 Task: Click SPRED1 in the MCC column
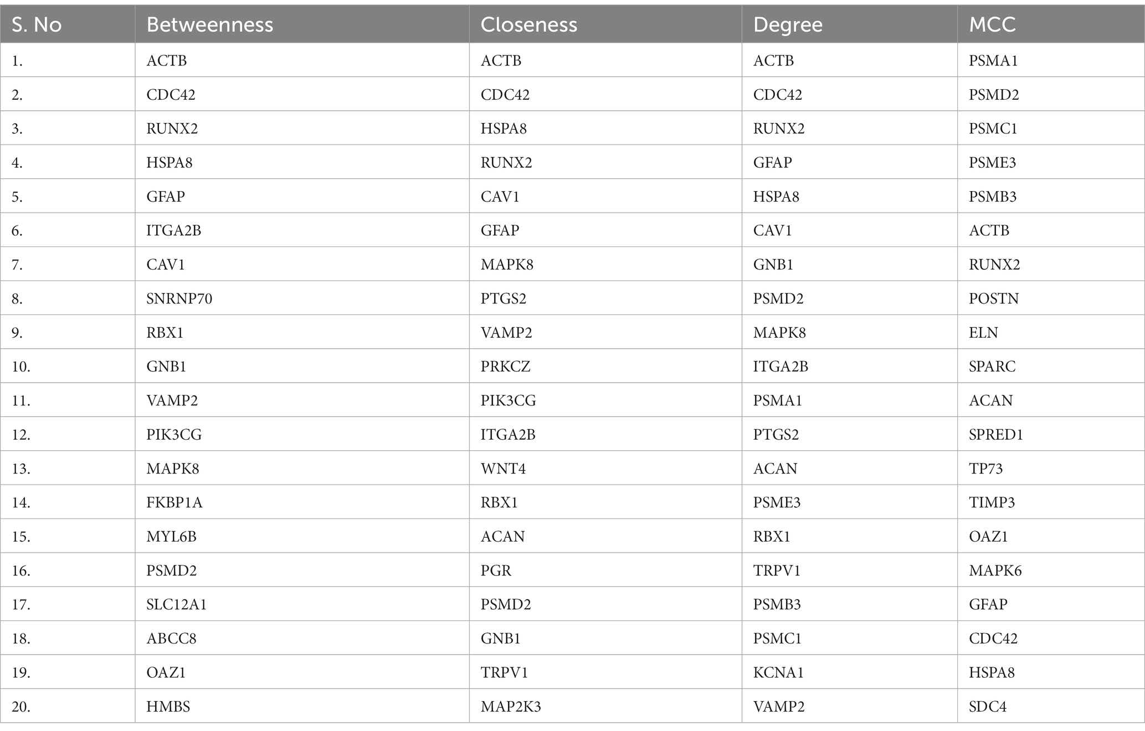(x=996, y=435)
